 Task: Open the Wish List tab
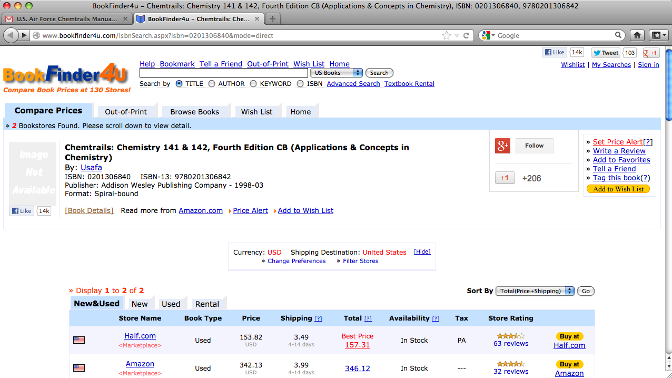click(257, 112)
